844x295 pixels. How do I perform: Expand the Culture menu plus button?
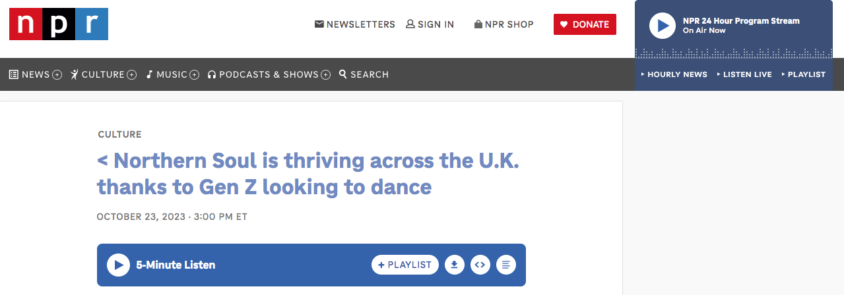[x=132, y=75]
